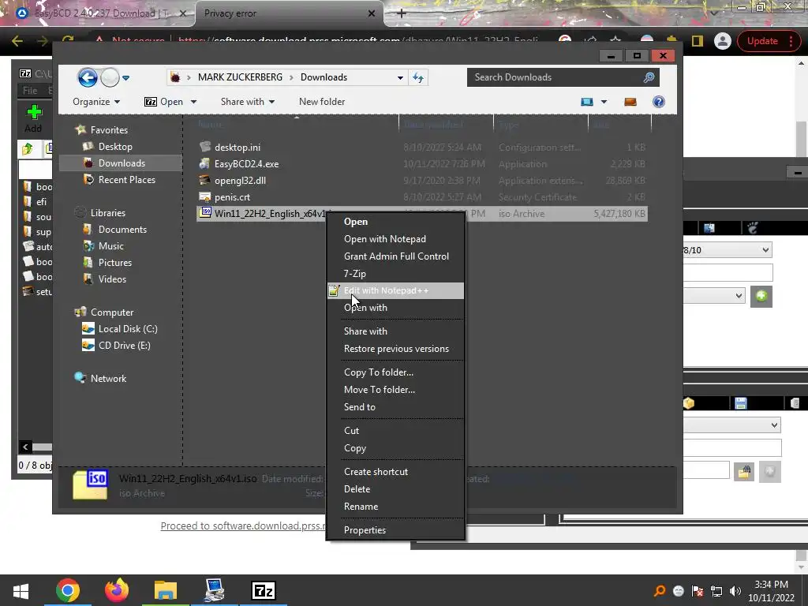Click the Explorer forward navigation button
The image size is (808, 606).
pyautogui.click(x=110, y=78)
